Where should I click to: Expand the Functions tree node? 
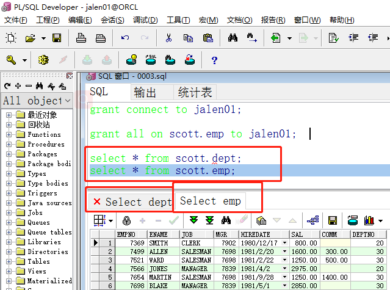(x=9, y=134)
